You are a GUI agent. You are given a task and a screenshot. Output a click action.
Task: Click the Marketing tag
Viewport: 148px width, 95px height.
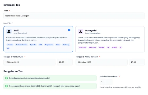[x=66, y=45]
